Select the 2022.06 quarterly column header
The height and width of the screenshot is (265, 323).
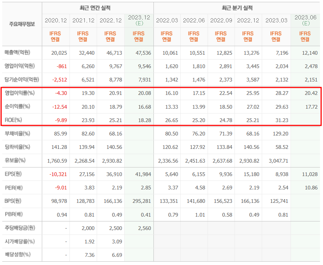tap(194, 20)
